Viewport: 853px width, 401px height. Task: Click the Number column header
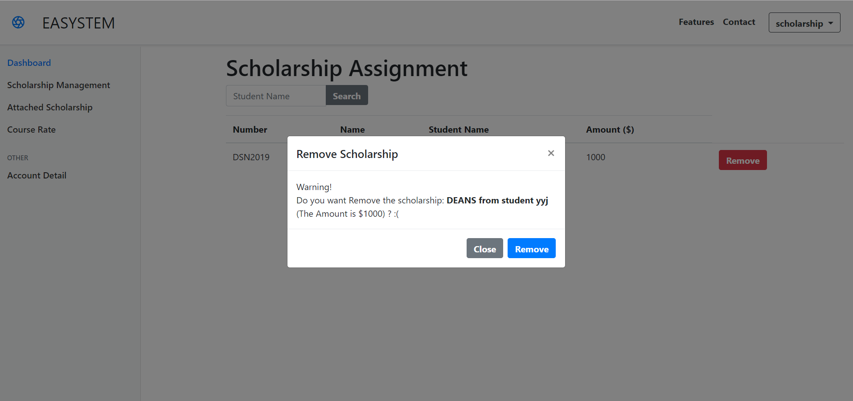tap(250, 130)
